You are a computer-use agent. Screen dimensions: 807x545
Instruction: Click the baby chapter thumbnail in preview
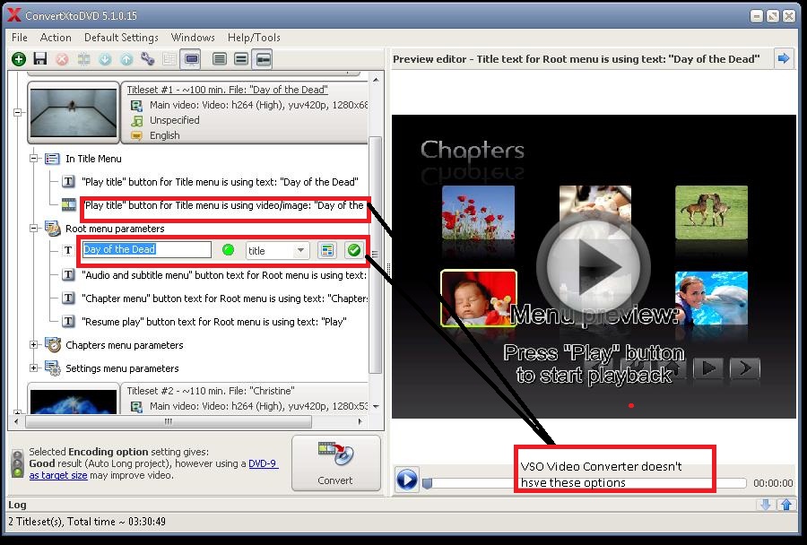point(479,298)
